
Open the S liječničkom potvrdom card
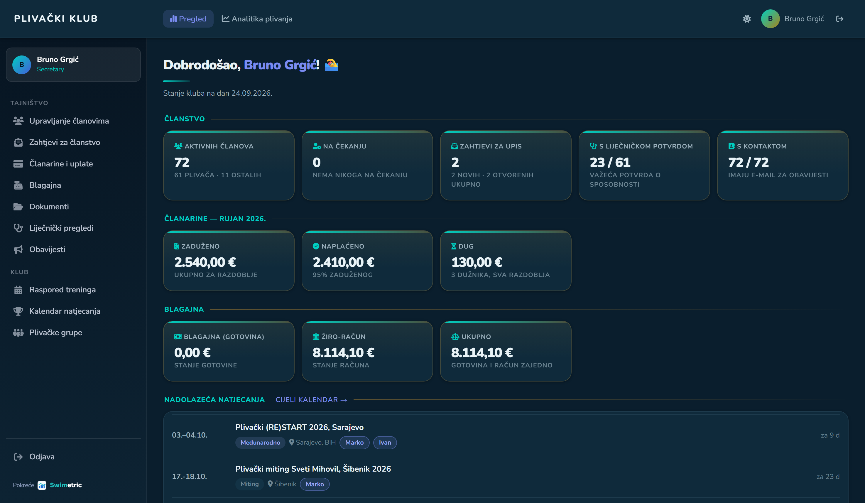pyautogui.click(x=644, y=165)
